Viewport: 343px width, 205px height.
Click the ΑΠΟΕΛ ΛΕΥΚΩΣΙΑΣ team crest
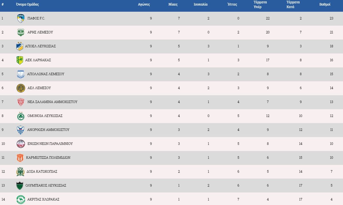19,46
